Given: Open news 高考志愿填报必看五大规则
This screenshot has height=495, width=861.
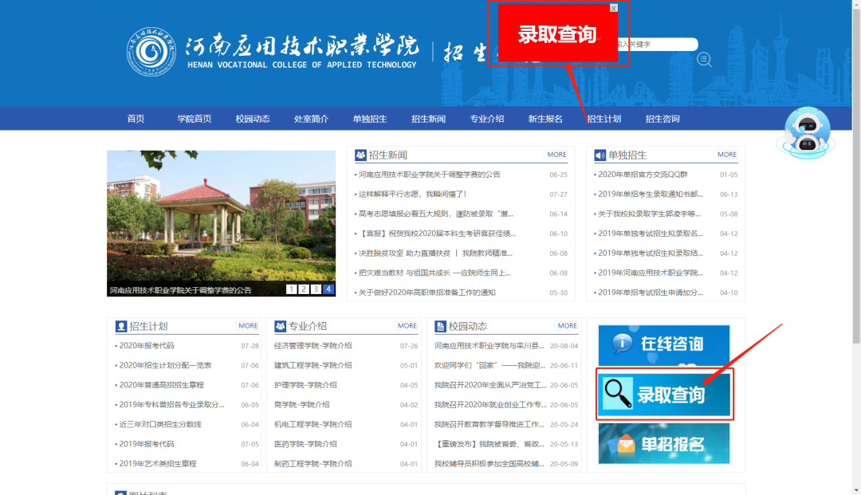Looking at the screenshot, I should [x=436, y=214].
